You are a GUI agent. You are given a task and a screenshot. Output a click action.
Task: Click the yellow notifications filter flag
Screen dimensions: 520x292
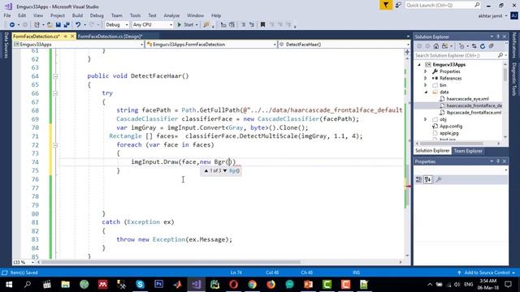coord(386,5)
